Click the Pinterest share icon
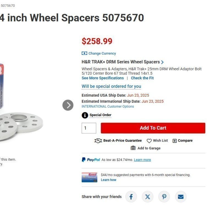Image resolution: width=208 pixels, height=208 pixels. (164, 197)
